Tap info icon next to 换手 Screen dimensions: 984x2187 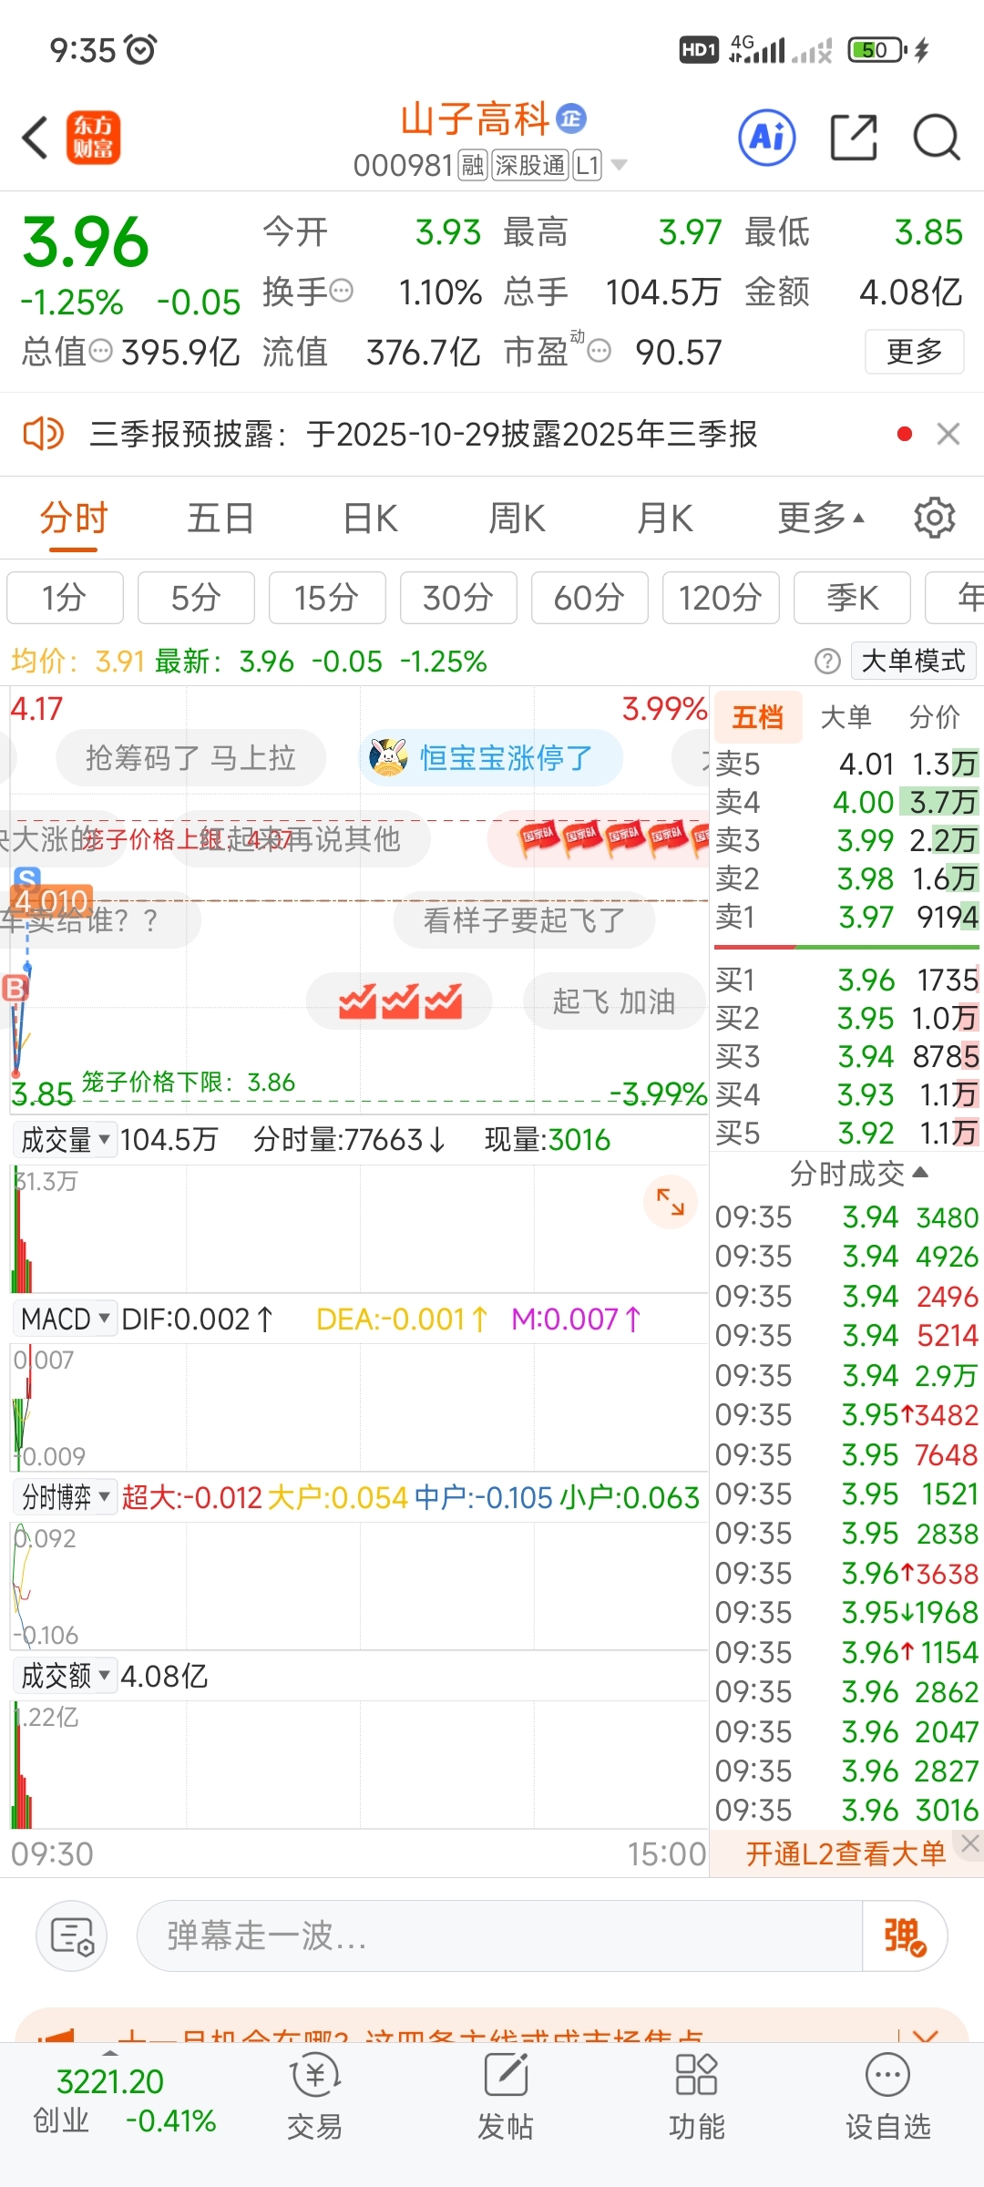tap(341, 292)
